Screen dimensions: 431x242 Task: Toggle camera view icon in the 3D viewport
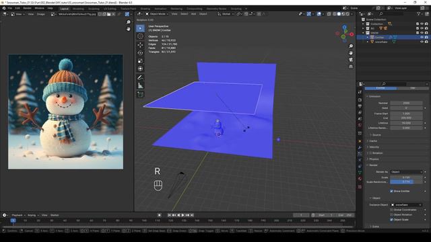[351, 60]
